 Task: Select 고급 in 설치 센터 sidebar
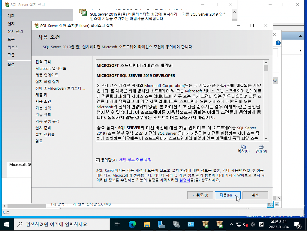click(x=11, y=55)
